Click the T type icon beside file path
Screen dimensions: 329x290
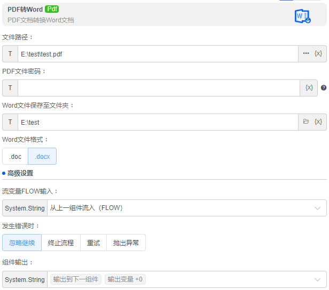click(x=10, y=54)
